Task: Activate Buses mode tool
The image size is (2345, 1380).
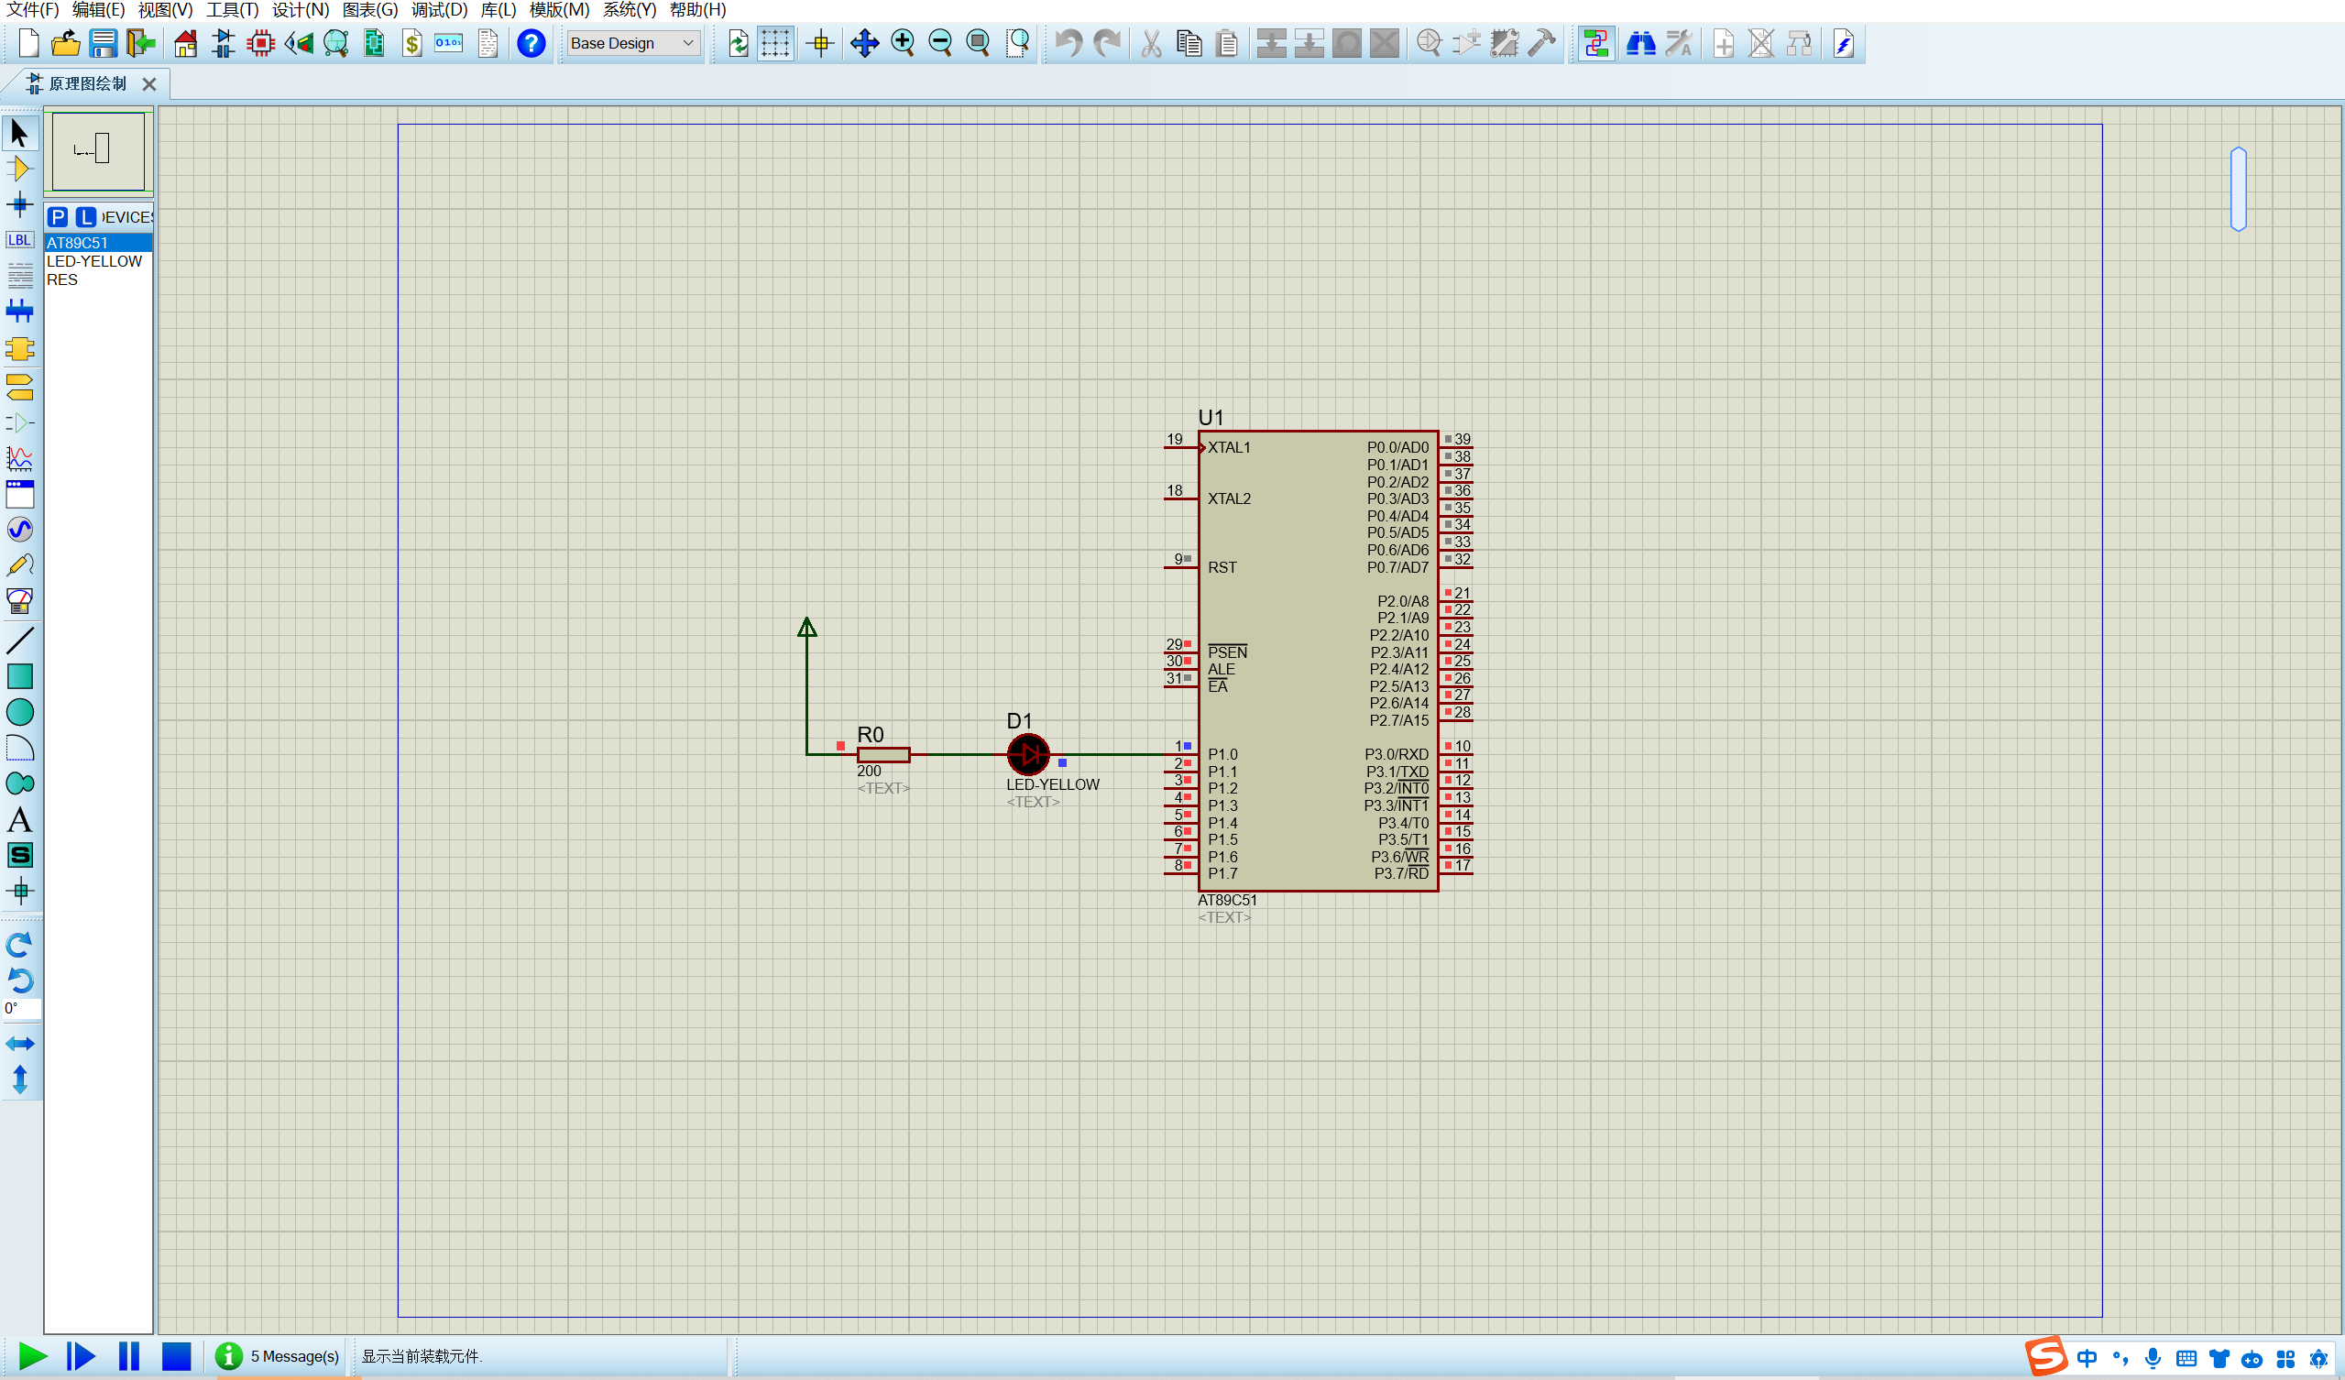Action: pyautogui.click(x=19, y=311)
